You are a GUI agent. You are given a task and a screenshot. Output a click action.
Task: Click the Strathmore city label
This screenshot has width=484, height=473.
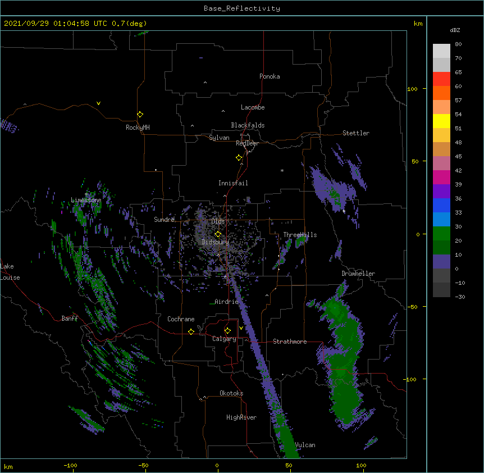pyautogui.click(x=290, y=342)
